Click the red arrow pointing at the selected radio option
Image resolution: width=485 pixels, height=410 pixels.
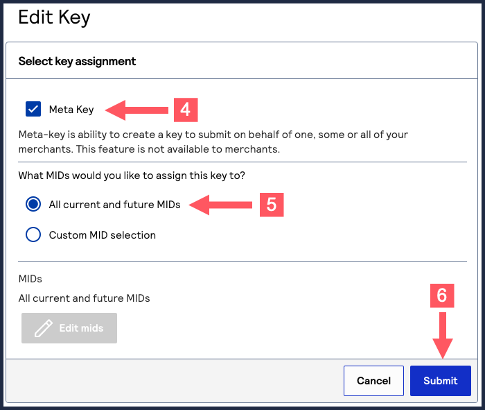(222, 204)
